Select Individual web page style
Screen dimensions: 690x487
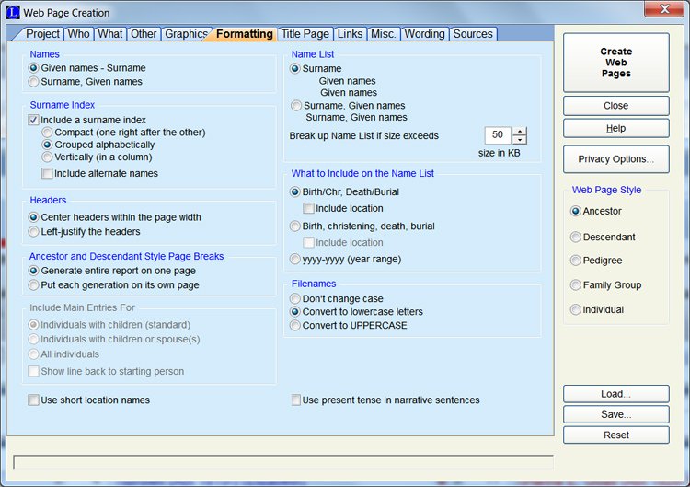pos(597,309)
